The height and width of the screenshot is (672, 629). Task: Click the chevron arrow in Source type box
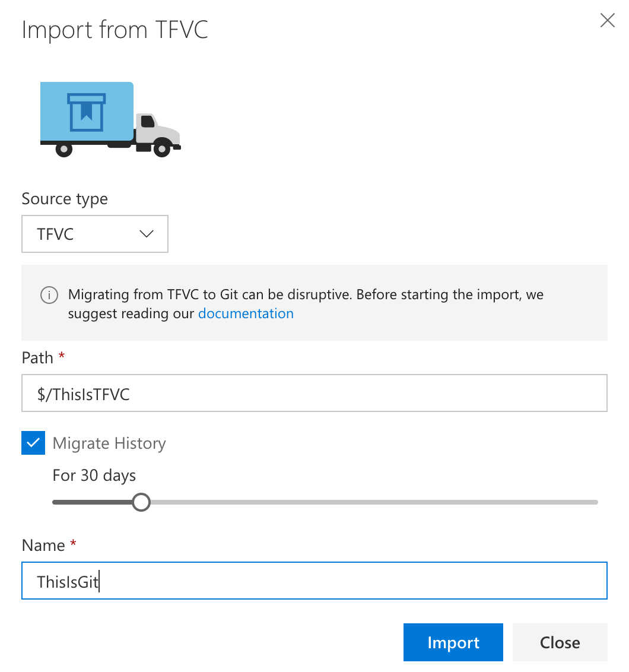pyautogui.click(x=146, y=234)
